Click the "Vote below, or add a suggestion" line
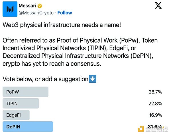Viewport: 171px width, 135px height. [x=45, y=79]
